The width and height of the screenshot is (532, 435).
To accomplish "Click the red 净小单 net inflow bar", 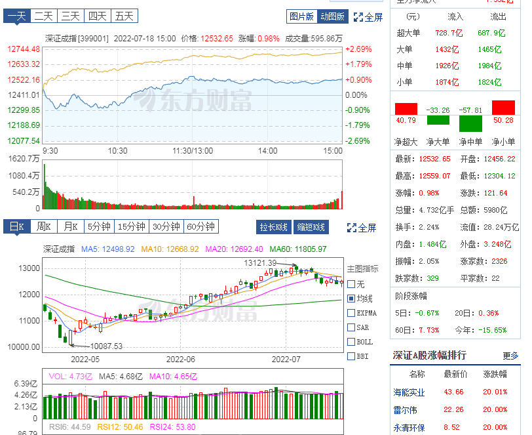I will click(503, 108).
